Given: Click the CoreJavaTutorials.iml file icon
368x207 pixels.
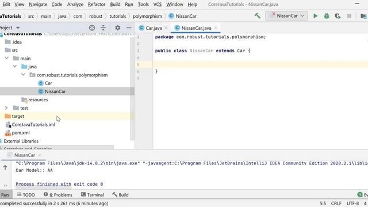Looking at the screenshot, I should click(x=8, y=125).
